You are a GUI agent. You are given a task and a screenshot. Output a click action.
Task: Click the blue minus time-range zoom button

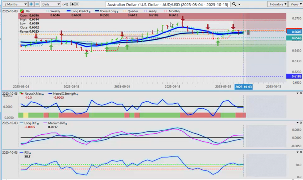36,4
